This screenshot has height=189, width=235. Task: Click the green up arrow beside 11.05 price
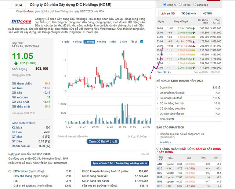tap(16, 63)
